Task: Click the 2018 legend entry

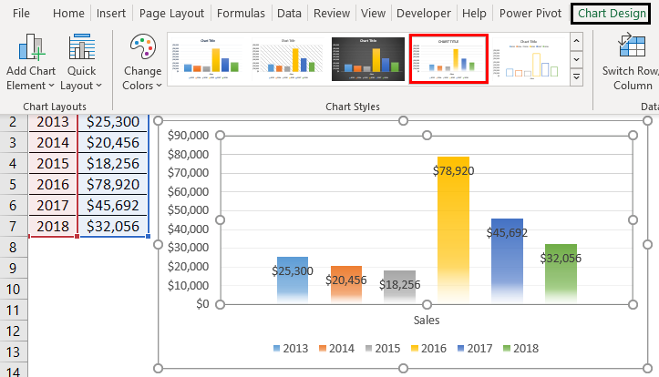Action: (520, 349)
